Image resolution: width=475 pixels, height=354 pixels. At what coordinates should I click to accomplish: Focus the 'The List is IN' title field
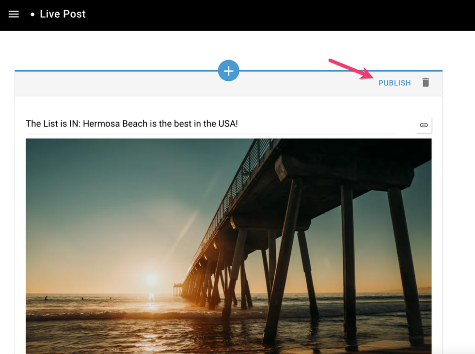click(132, 124)
